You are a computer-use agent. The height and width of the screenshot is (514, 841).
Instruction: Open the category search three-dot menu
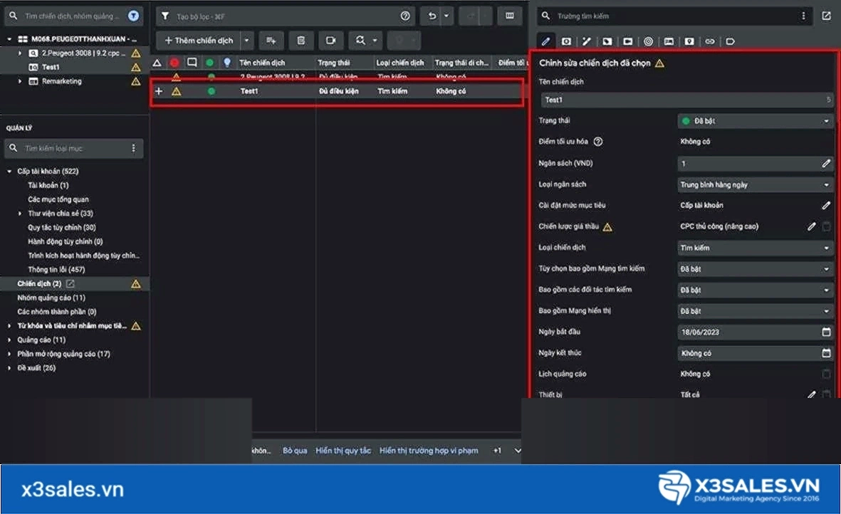(x=134, y=148)
